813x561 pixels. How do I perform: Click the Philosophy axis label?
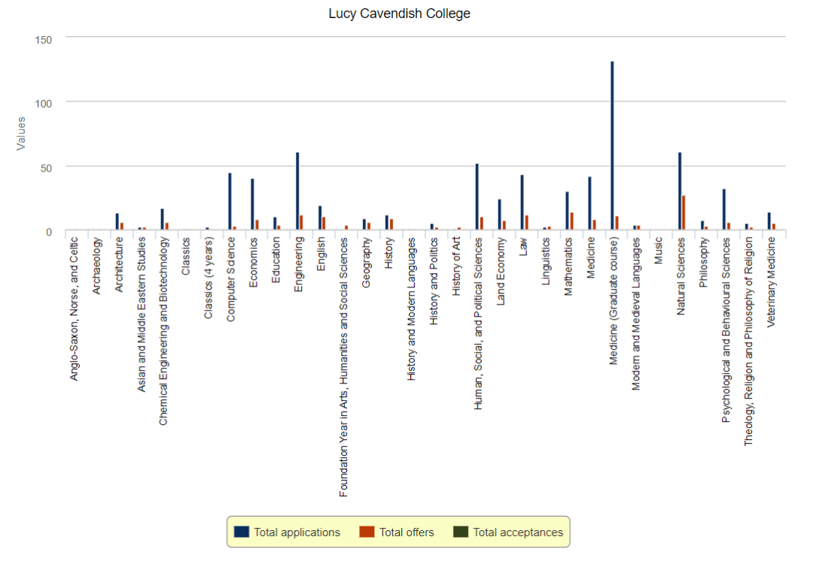click(704, 262)
